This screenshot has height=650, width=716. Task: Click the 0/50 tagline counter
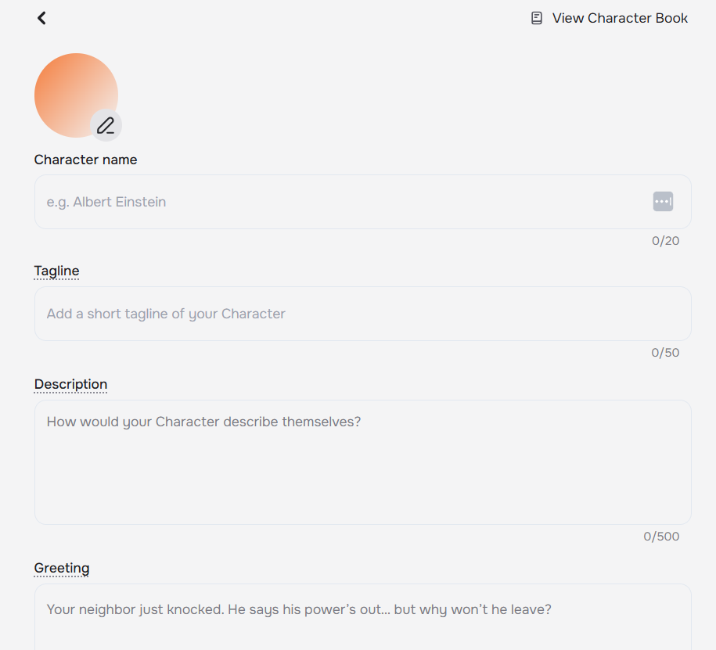[x=665, y=353]
